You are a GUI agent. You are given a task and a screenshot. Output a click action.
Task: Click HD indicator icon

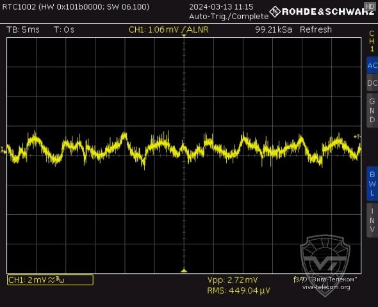pos(370,6)
